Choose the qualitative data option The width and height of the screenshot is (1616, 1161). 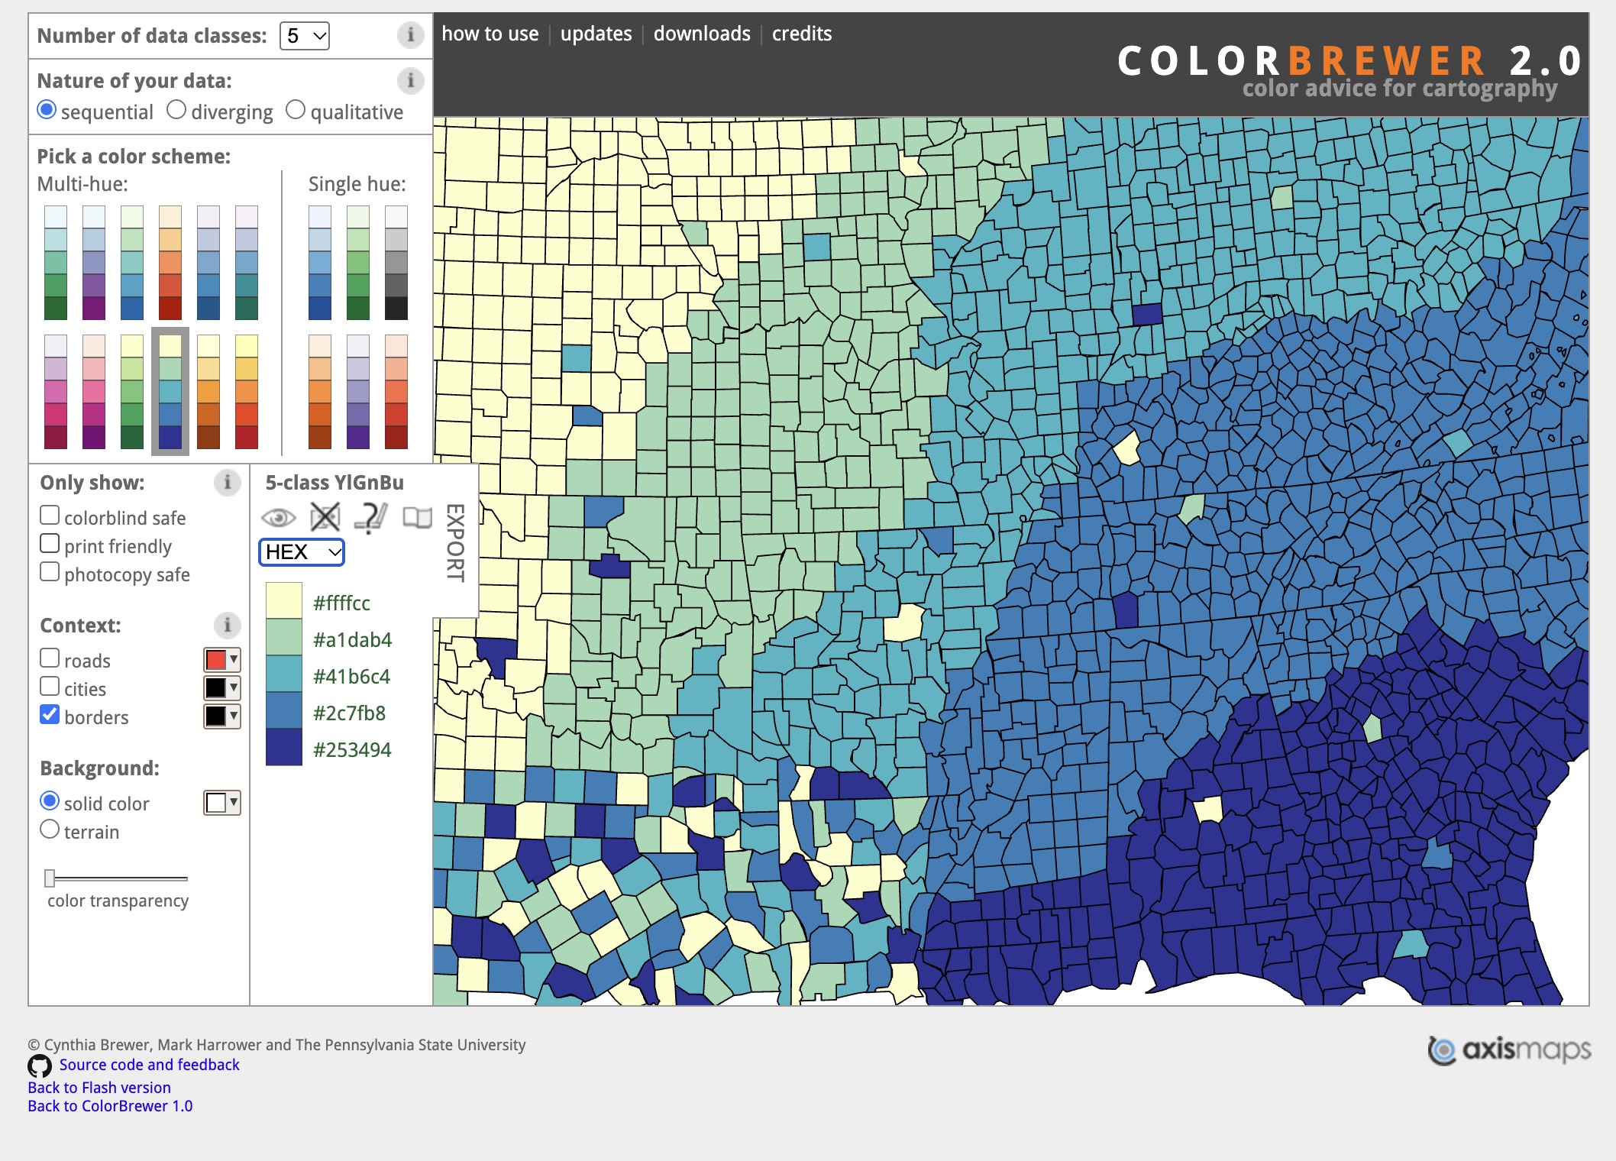click(296, 110)
